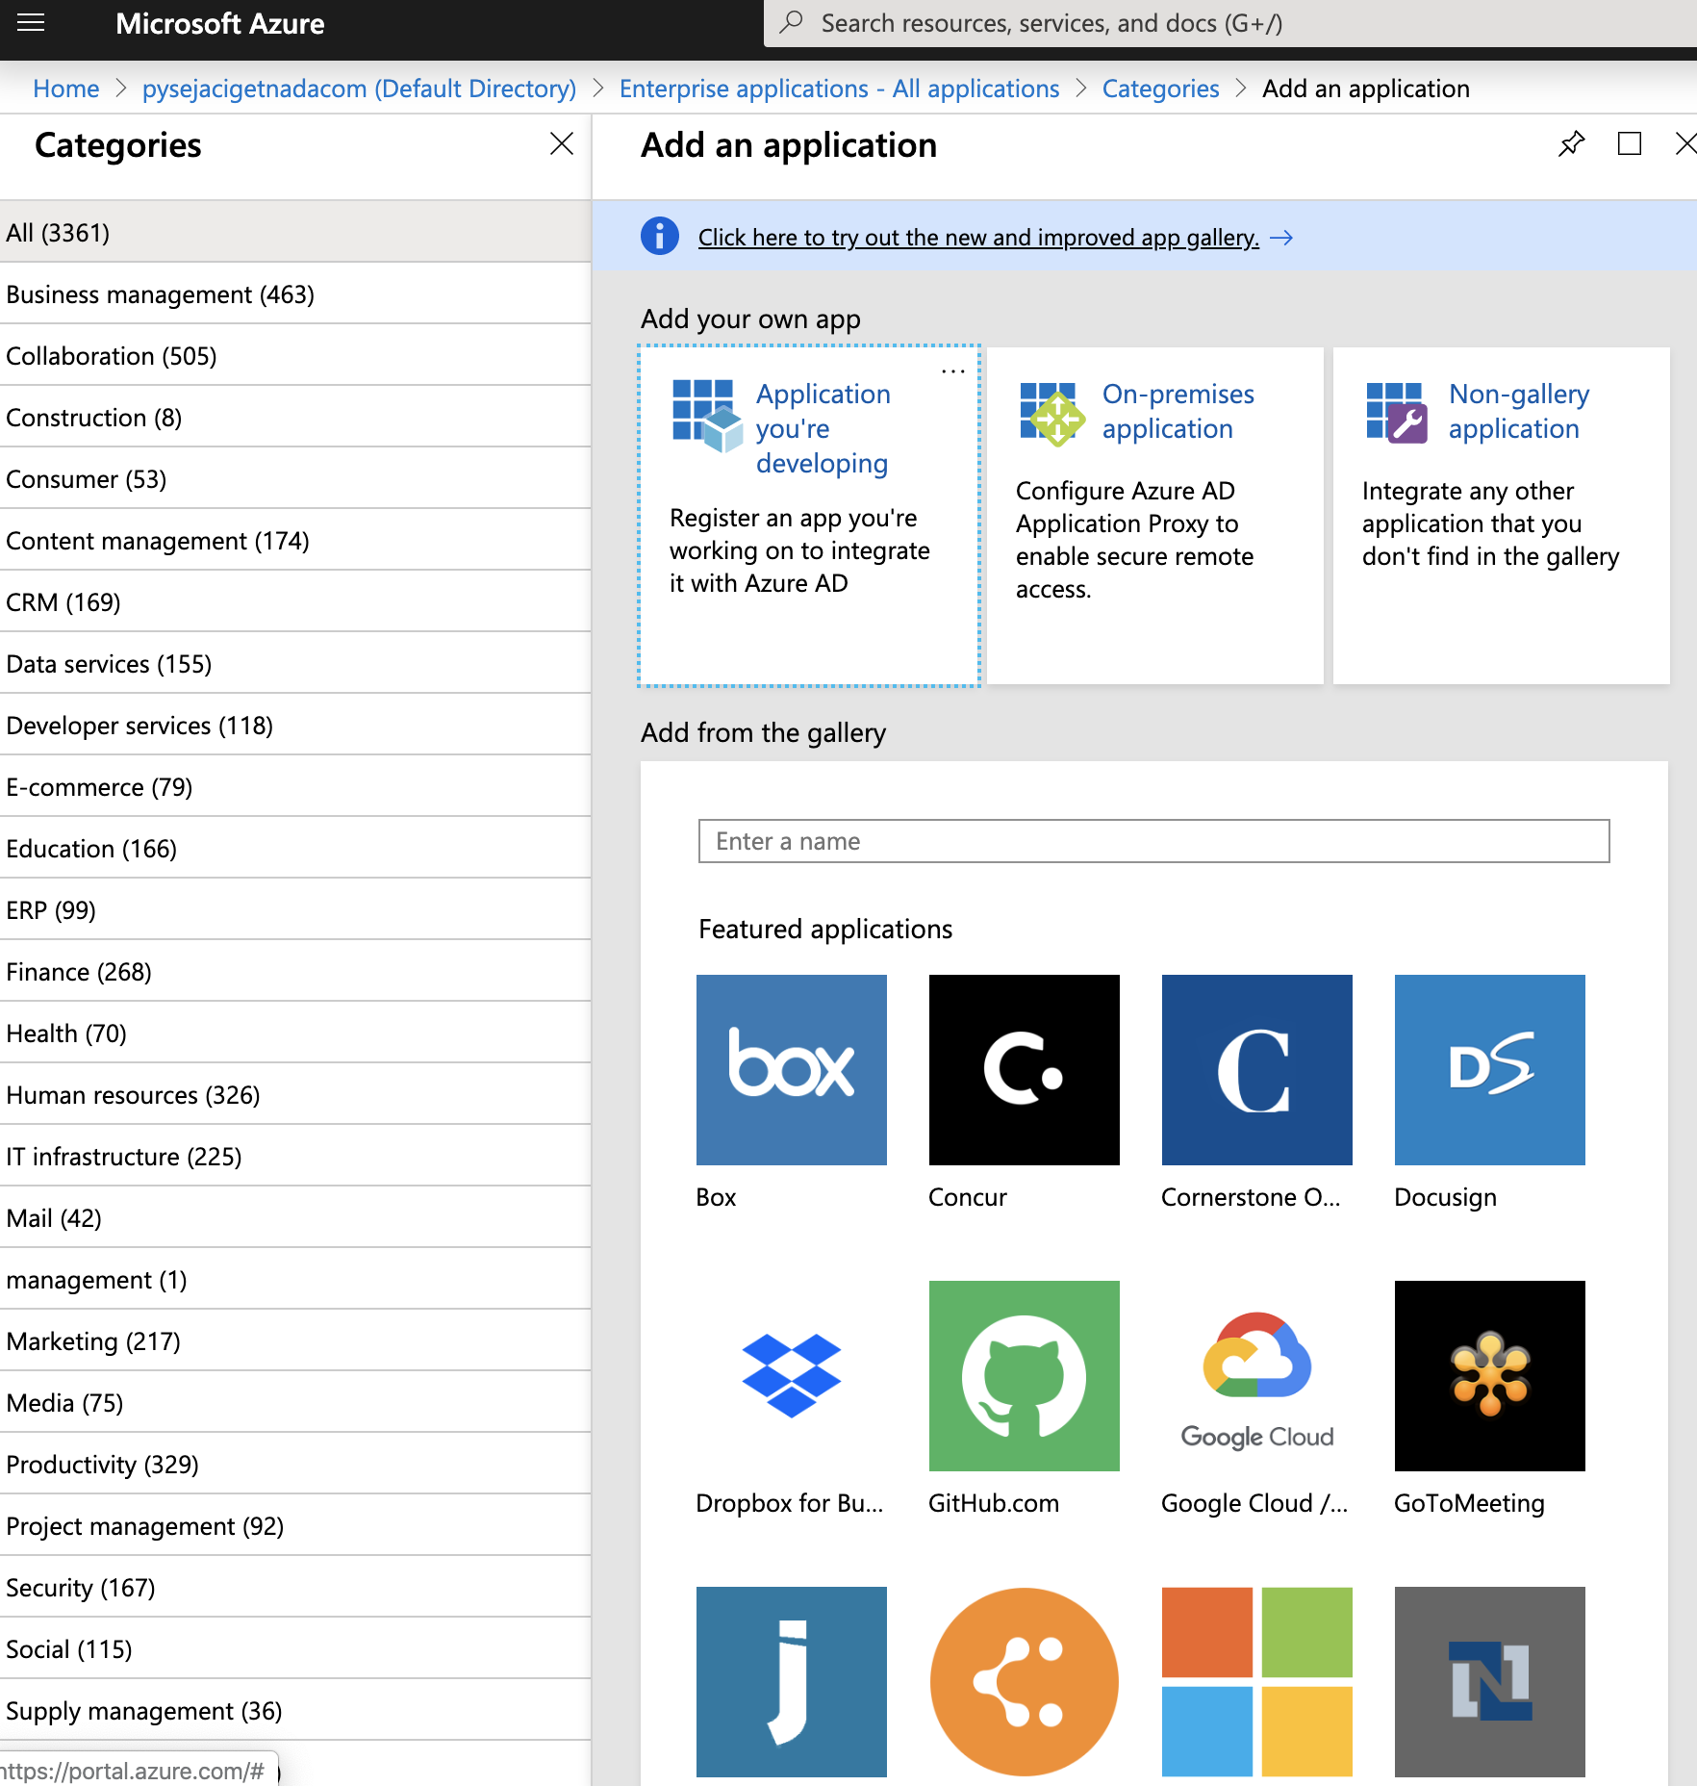Close the Categories panel
Image resolution: width=1697 pixels, height=1786 pixels.
[562, 144]
